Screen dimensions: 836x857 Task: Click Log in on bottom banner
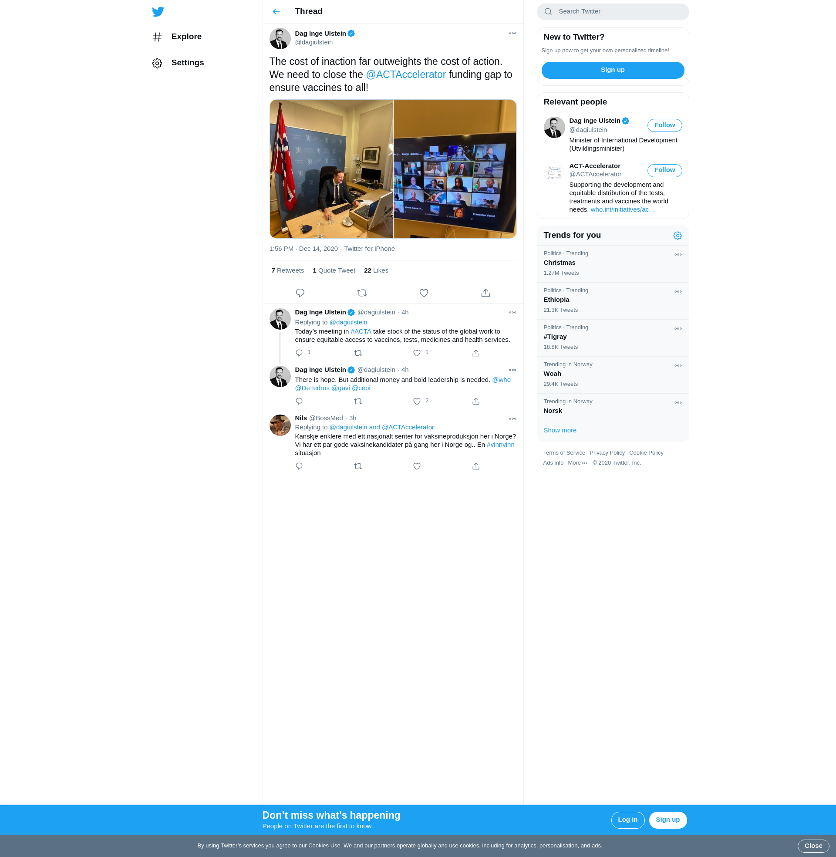click(x=627, y=820)
